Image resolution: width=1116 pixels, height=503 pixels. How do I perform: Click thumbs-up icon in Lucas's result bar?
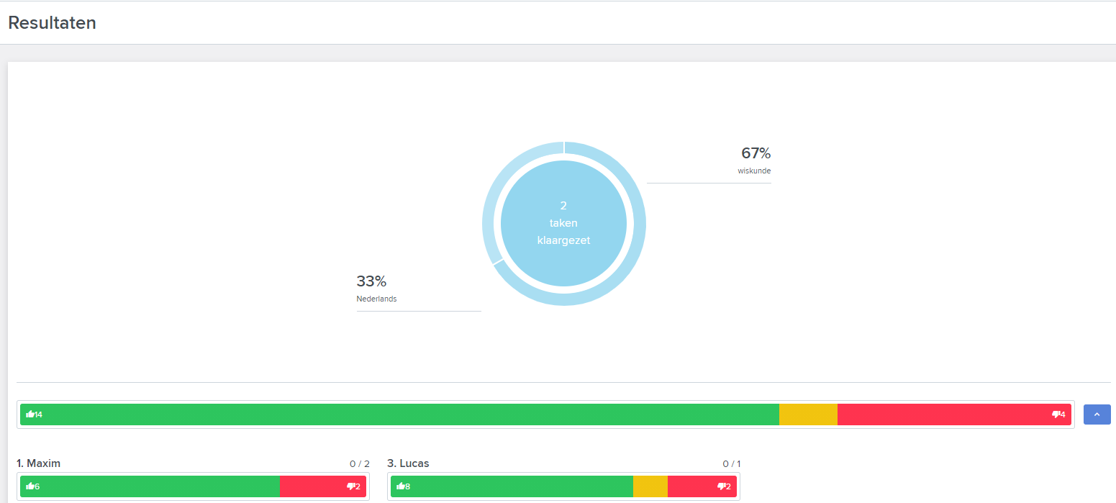coord(401,486)
